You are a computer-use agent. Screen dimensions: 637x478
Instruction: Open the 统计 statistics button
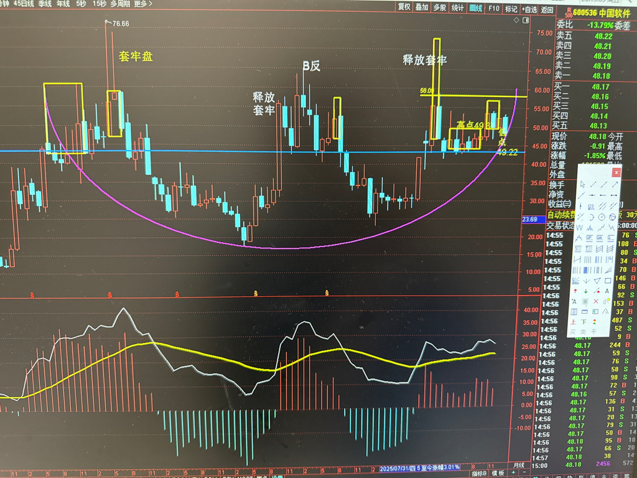point(458,7)
